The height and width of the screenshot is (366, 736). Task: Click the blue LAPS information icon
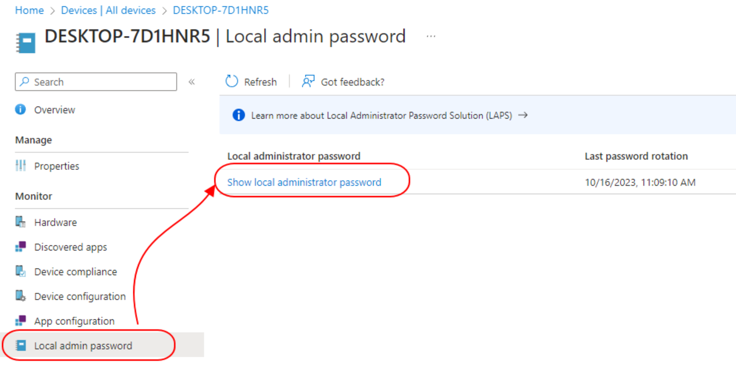238,115
